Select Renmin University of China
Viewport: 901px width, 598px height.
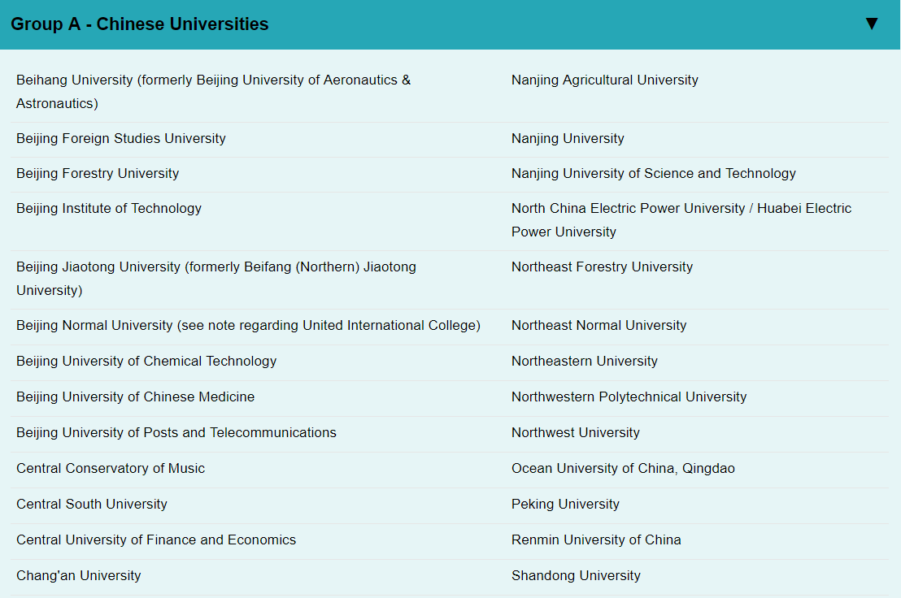point(596,539)
